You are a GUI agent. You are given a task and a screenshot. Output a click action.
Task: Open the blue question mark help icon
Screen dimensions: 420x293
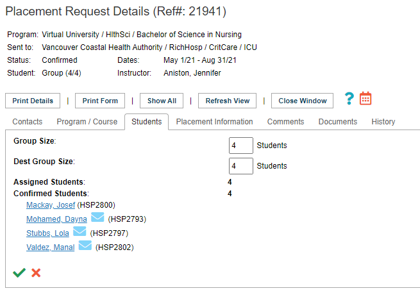pyautogui.click(x=349, y=99)
